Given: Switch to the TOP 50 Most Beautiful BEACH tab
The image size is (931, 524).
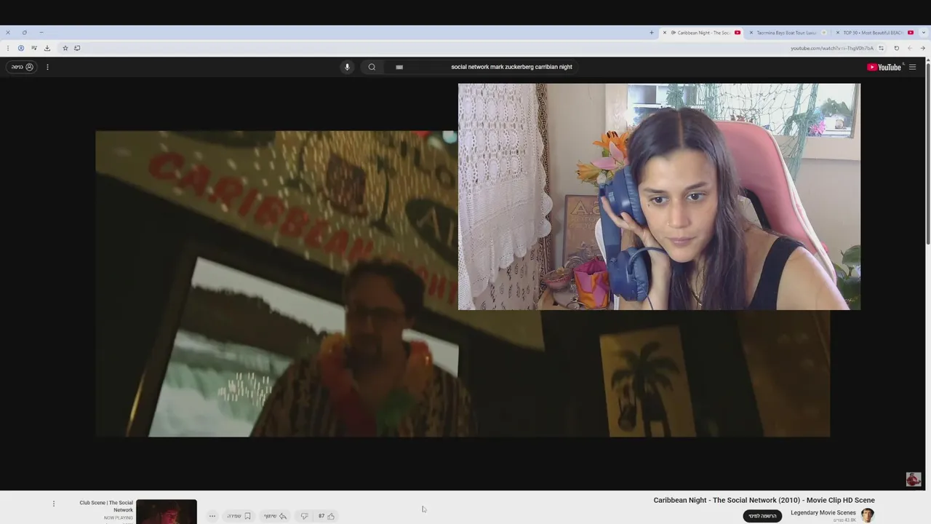Looking at the screenshot, I should click(875, 33).
